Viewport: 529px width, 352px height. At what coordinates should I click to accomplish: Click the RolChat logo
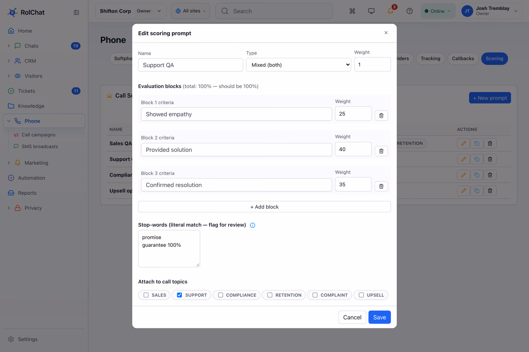point(26,12)
